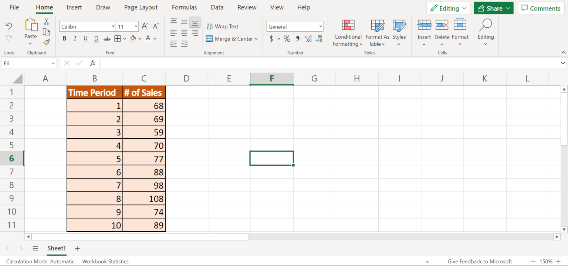
Task: Select the Format Painter icon
Action: (46, 42)
